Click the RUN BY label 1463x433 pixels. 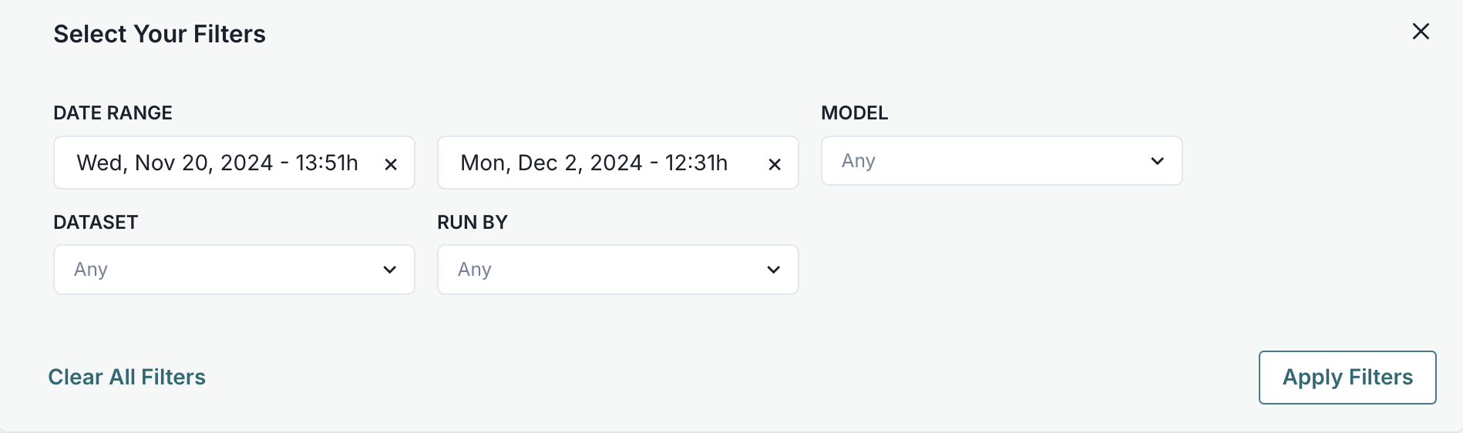point(472,223)
